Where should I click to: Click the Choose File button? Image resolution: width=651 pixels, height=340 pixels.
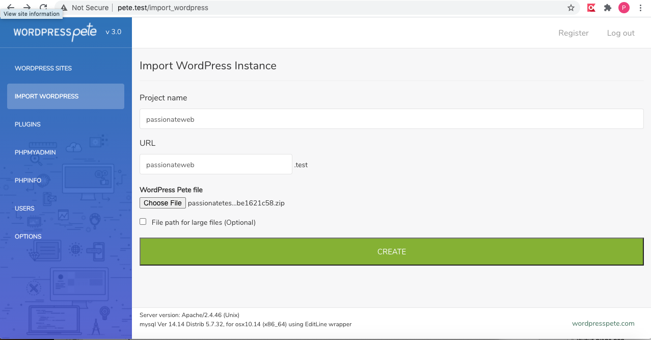162,203
